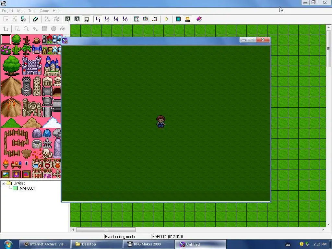Select the Fill bucket tool
Image resolution: width=332 pixels, height=249 pixels.
63,29
